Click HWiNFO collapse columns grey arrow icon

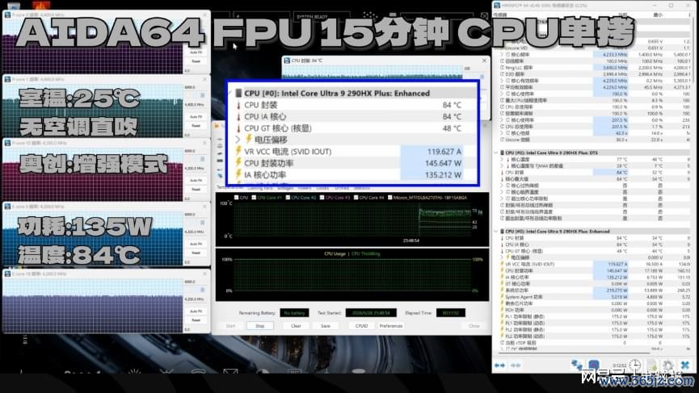pyautogui.click(x=516, y=366)
